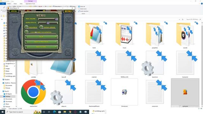The width and height of the screenshot is (203, 114).
Task: Select This PC in navigation pane
Action: pyautogui.click(x=6, y=91)
